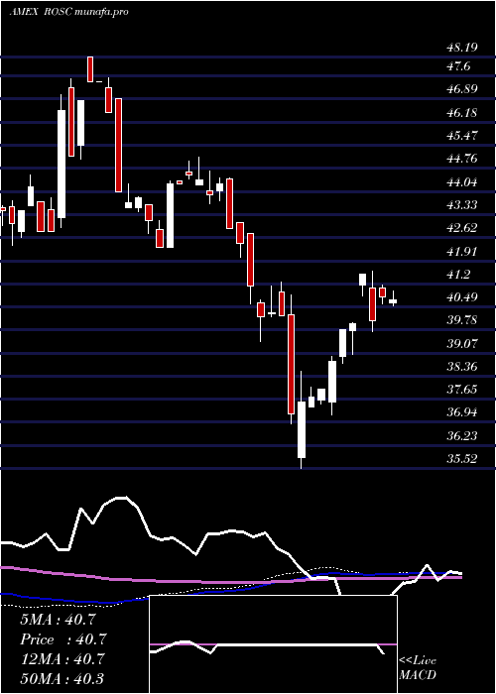Click the 37.65 price axis label
496x694 pixels.
pyautogui.click(x=462, y=390)
